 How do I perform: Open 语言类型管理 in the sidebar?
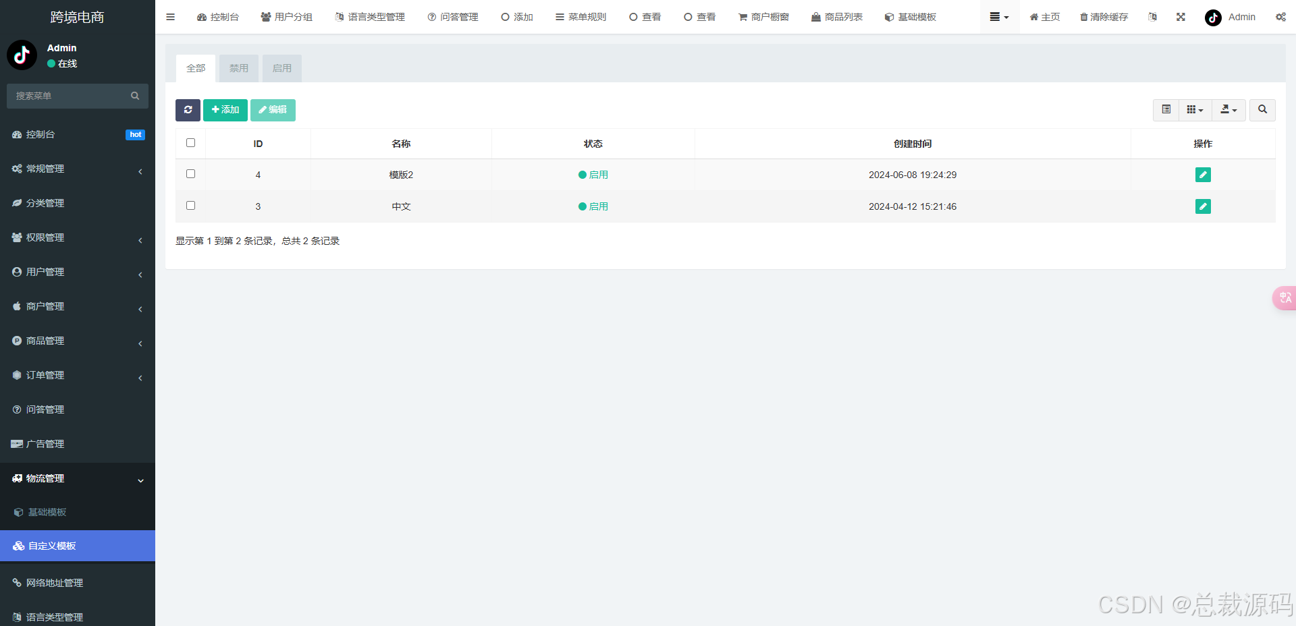point(78,617)
